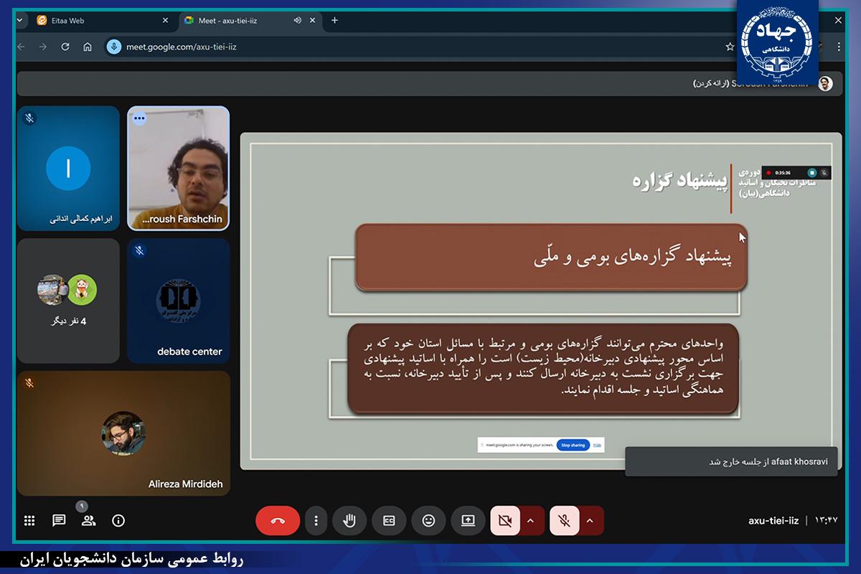Expand camera settings arrow

point(531,521)
